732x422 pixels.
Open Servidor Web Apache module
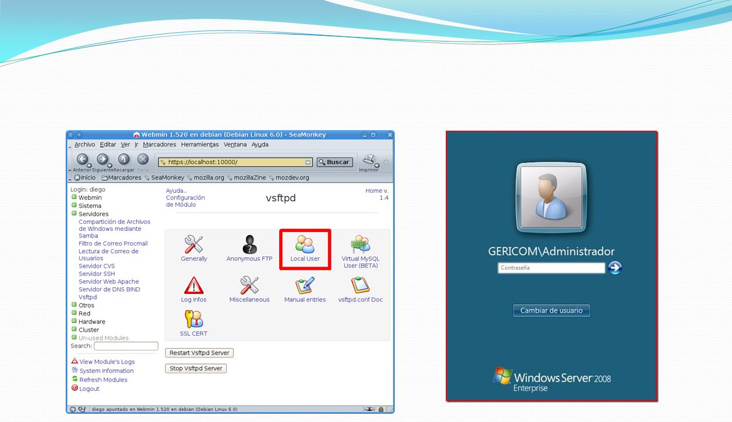tap(109, 281)
